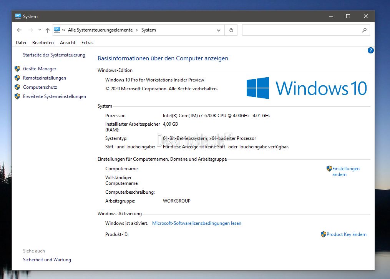Screen dimensions: 390x279
Task: Click the Windows 10 logo
Action: click(x=307, y=88)
